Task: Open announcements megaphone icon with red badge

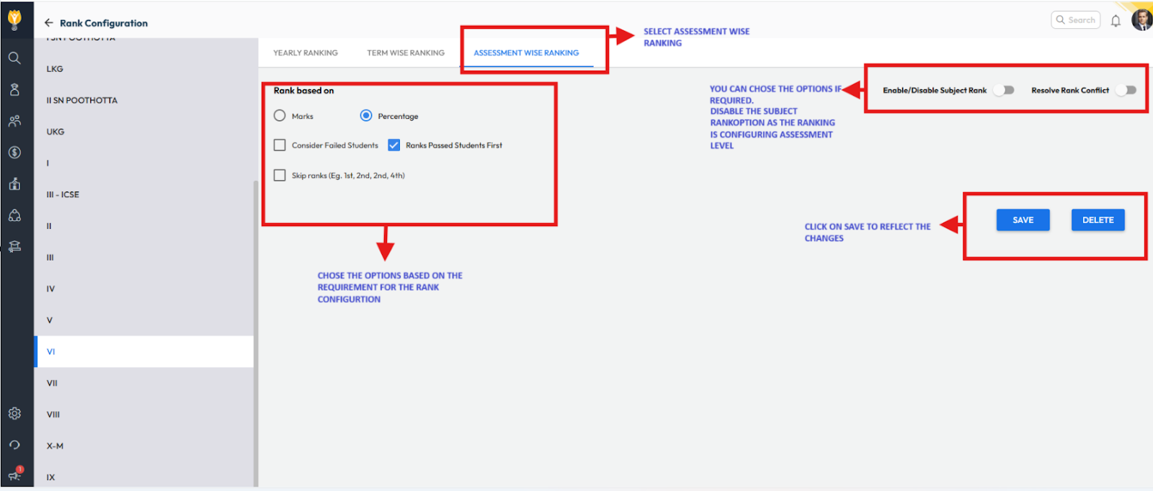Action: (x=14, y=475)
